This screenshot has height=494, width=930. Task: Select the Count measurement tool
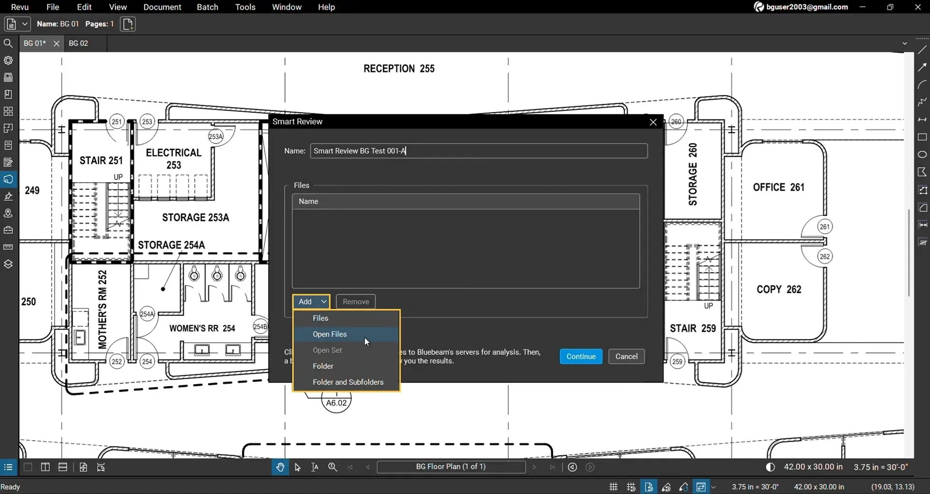(x=922, y=242)
